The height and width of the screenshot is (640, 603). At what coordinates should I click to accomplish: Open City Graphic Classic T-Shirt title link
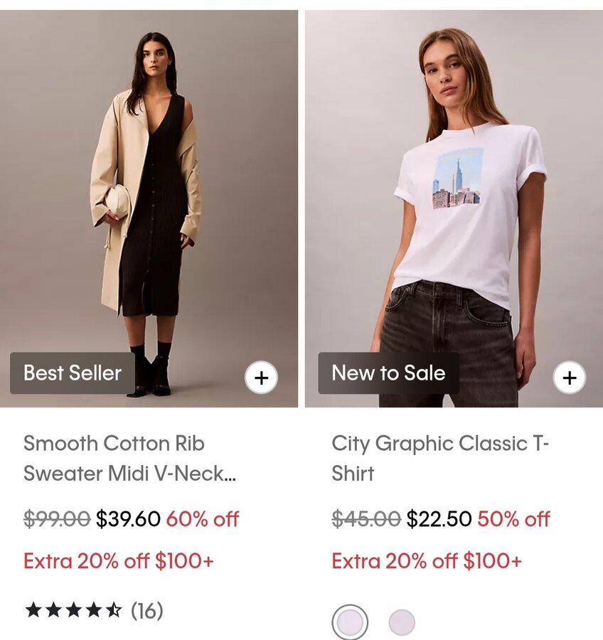(x=440, y=459)
